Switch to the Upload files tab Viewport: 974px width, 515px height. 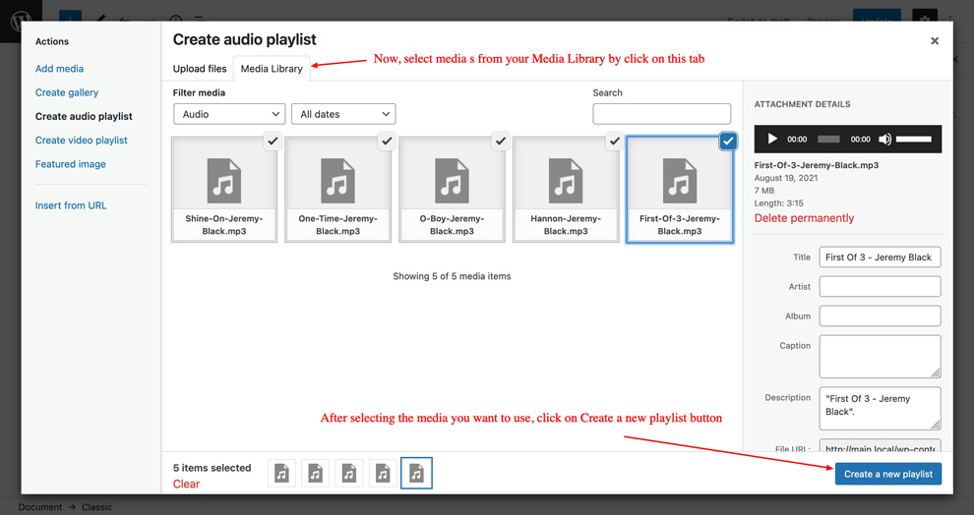(x=200, y=69)
